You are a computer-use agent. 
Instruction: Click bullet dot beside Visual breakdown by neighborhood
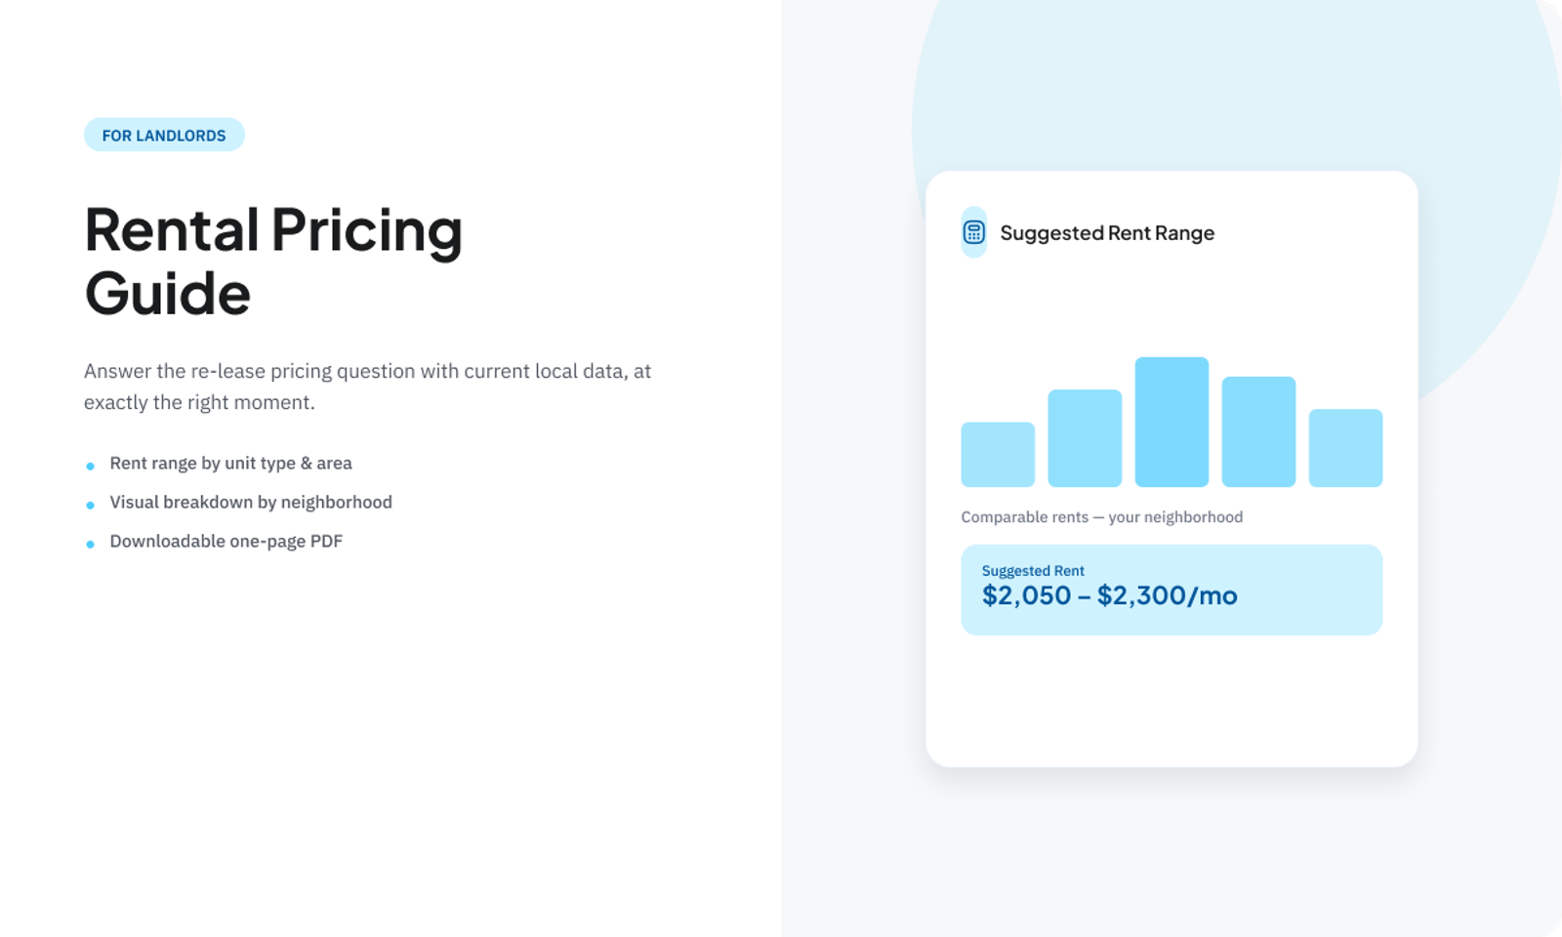coord(90,505)
